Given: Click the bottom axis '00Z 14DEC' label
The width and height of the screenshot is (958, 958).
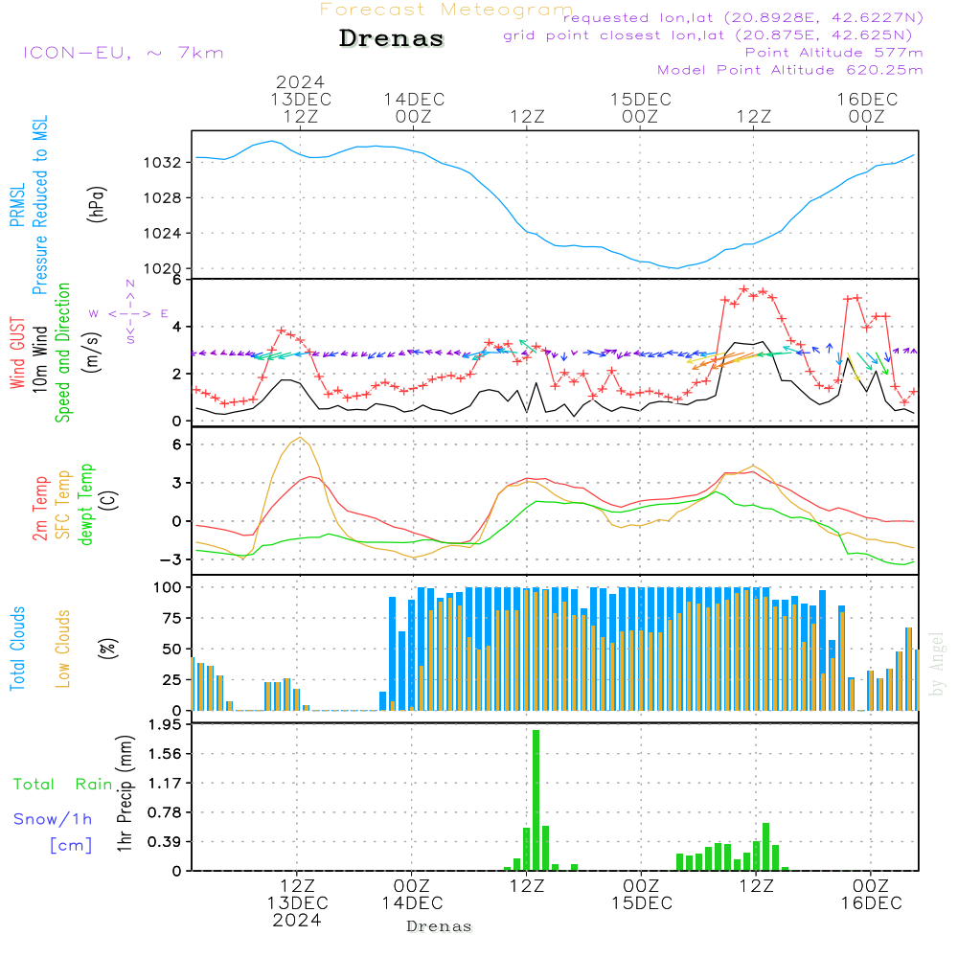Looking at the screenshot, I should 412,895.
